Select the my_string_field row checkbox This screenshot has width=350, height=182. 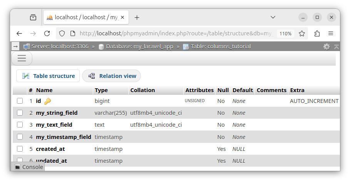[20, 113]
